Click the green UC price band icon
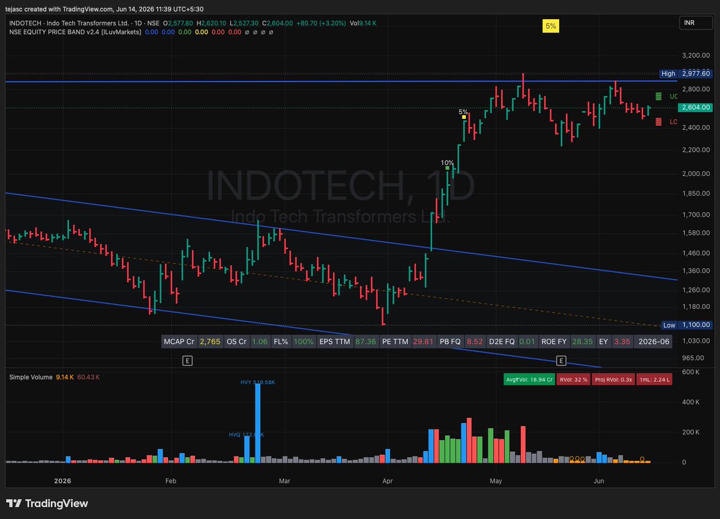720x519 pixels. 659,96
